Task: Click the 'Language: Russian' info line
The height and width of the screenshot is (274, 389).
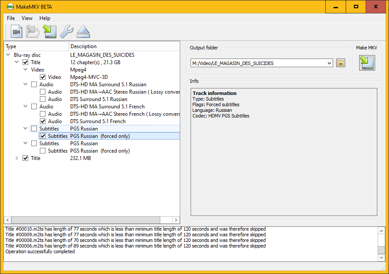Action: (212, 110)
